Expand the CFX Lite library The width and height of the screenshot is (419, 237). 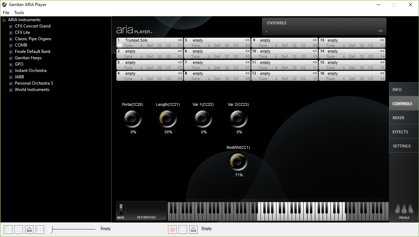click(x=11, y=33)
